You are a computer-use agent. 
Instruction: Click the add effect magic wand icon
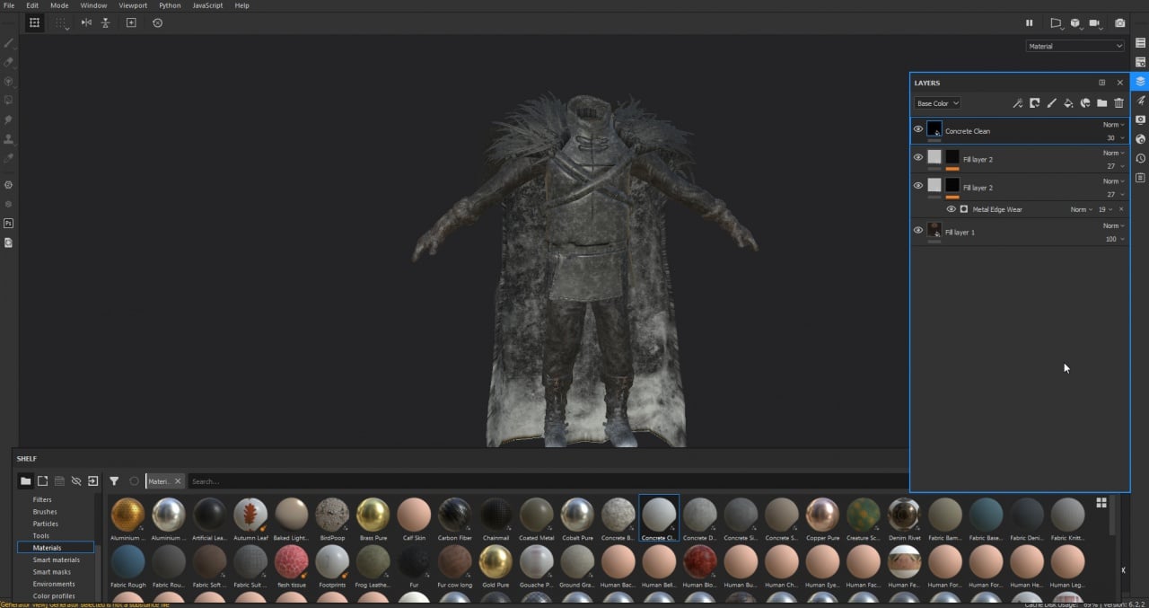(1017, 103)
